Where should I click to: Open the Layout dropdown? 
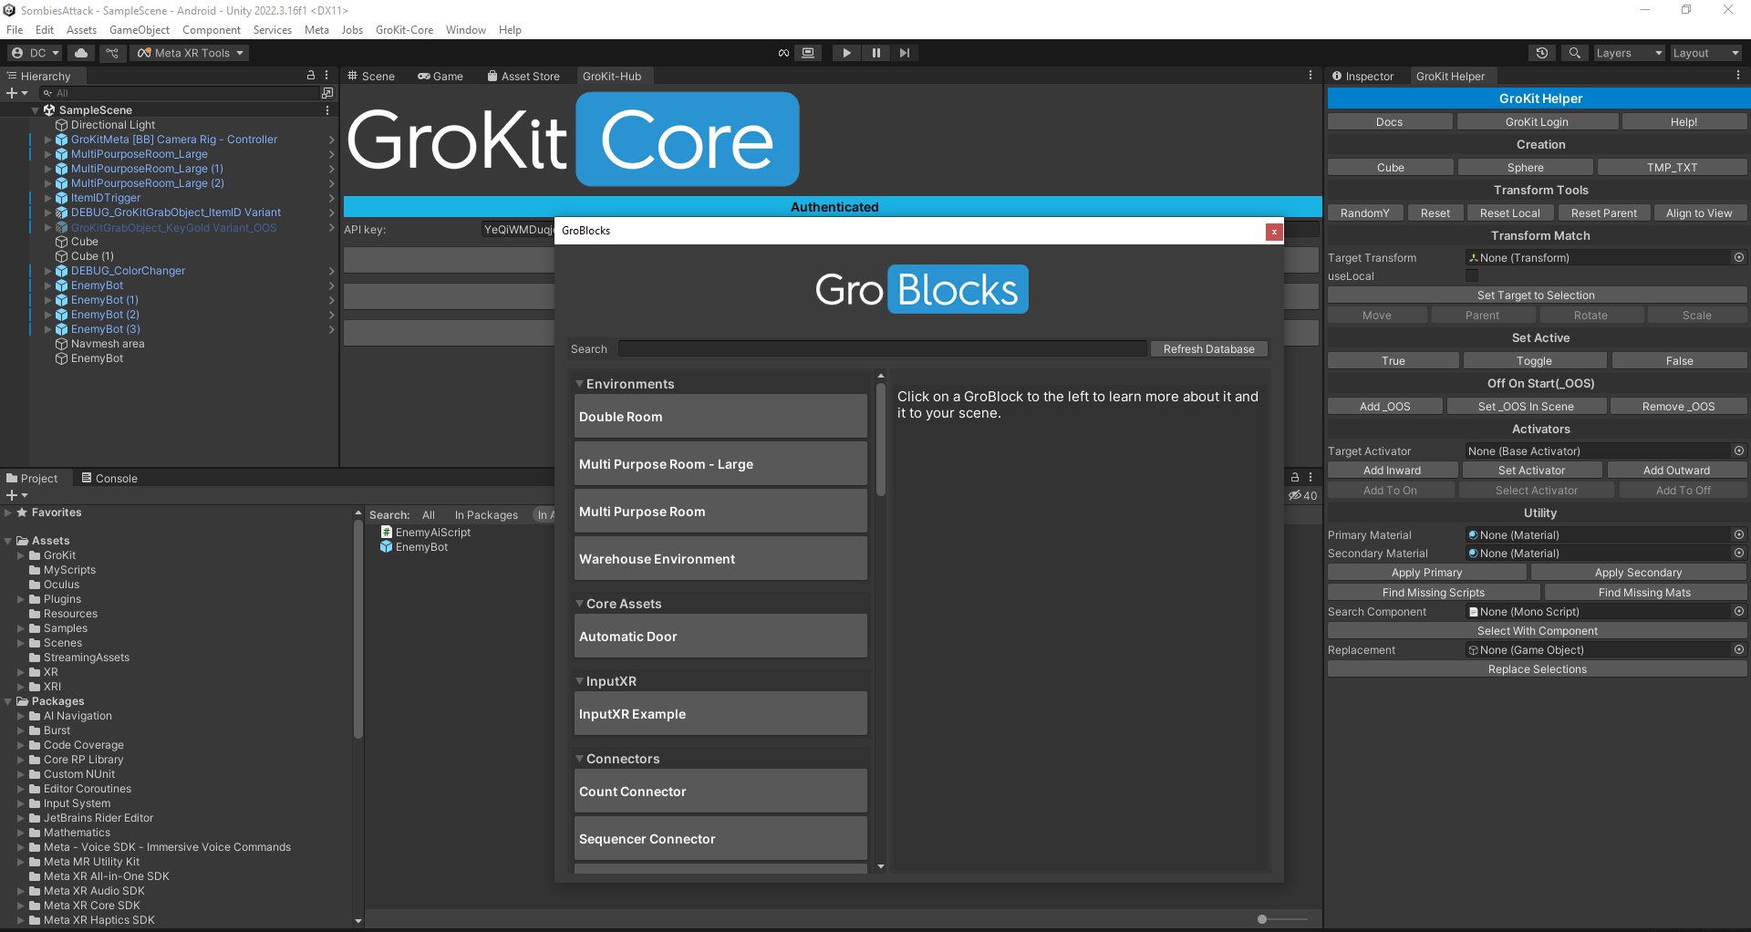click(1705, 53)
